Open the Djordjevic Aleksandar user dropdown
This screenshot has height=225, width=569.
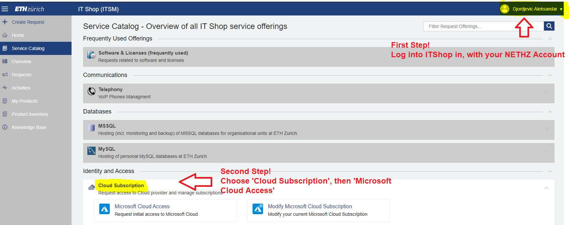(531, 9)
